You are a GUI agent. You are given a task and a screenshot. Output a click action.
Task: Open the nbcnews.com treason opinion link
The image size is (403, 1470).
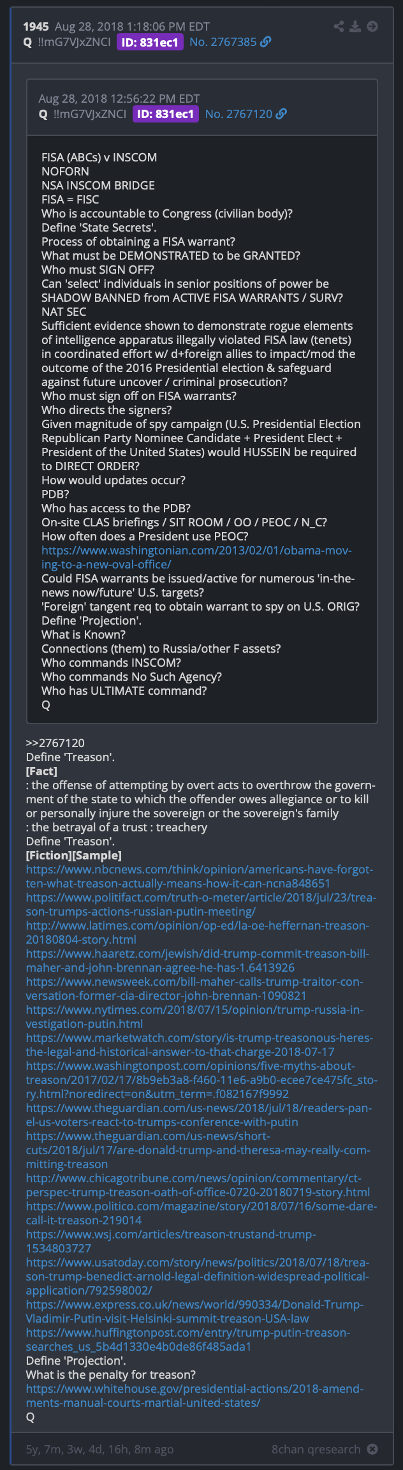tap(200, 876)
